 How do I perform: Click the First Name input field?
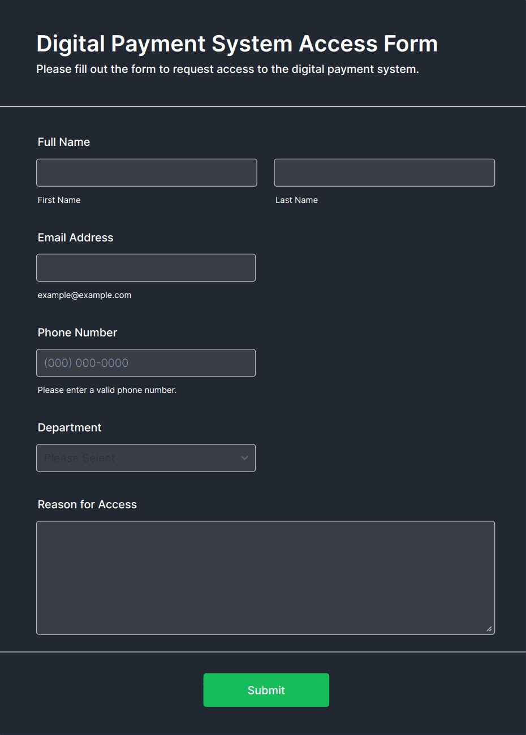click(x=146, y=172)
